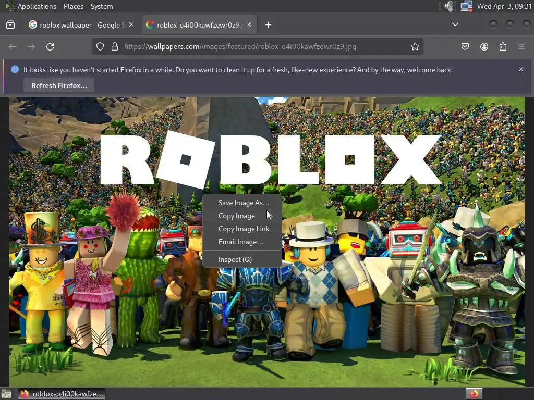Screen dimensions: 534x400
Task: Choose Copy Image from context menu
Action: pyautogui.click(x=242, y=216)
